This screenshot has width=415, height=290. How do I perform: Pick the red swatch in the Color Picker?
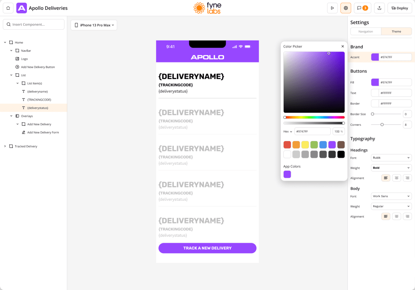click(x=287, y=144)
